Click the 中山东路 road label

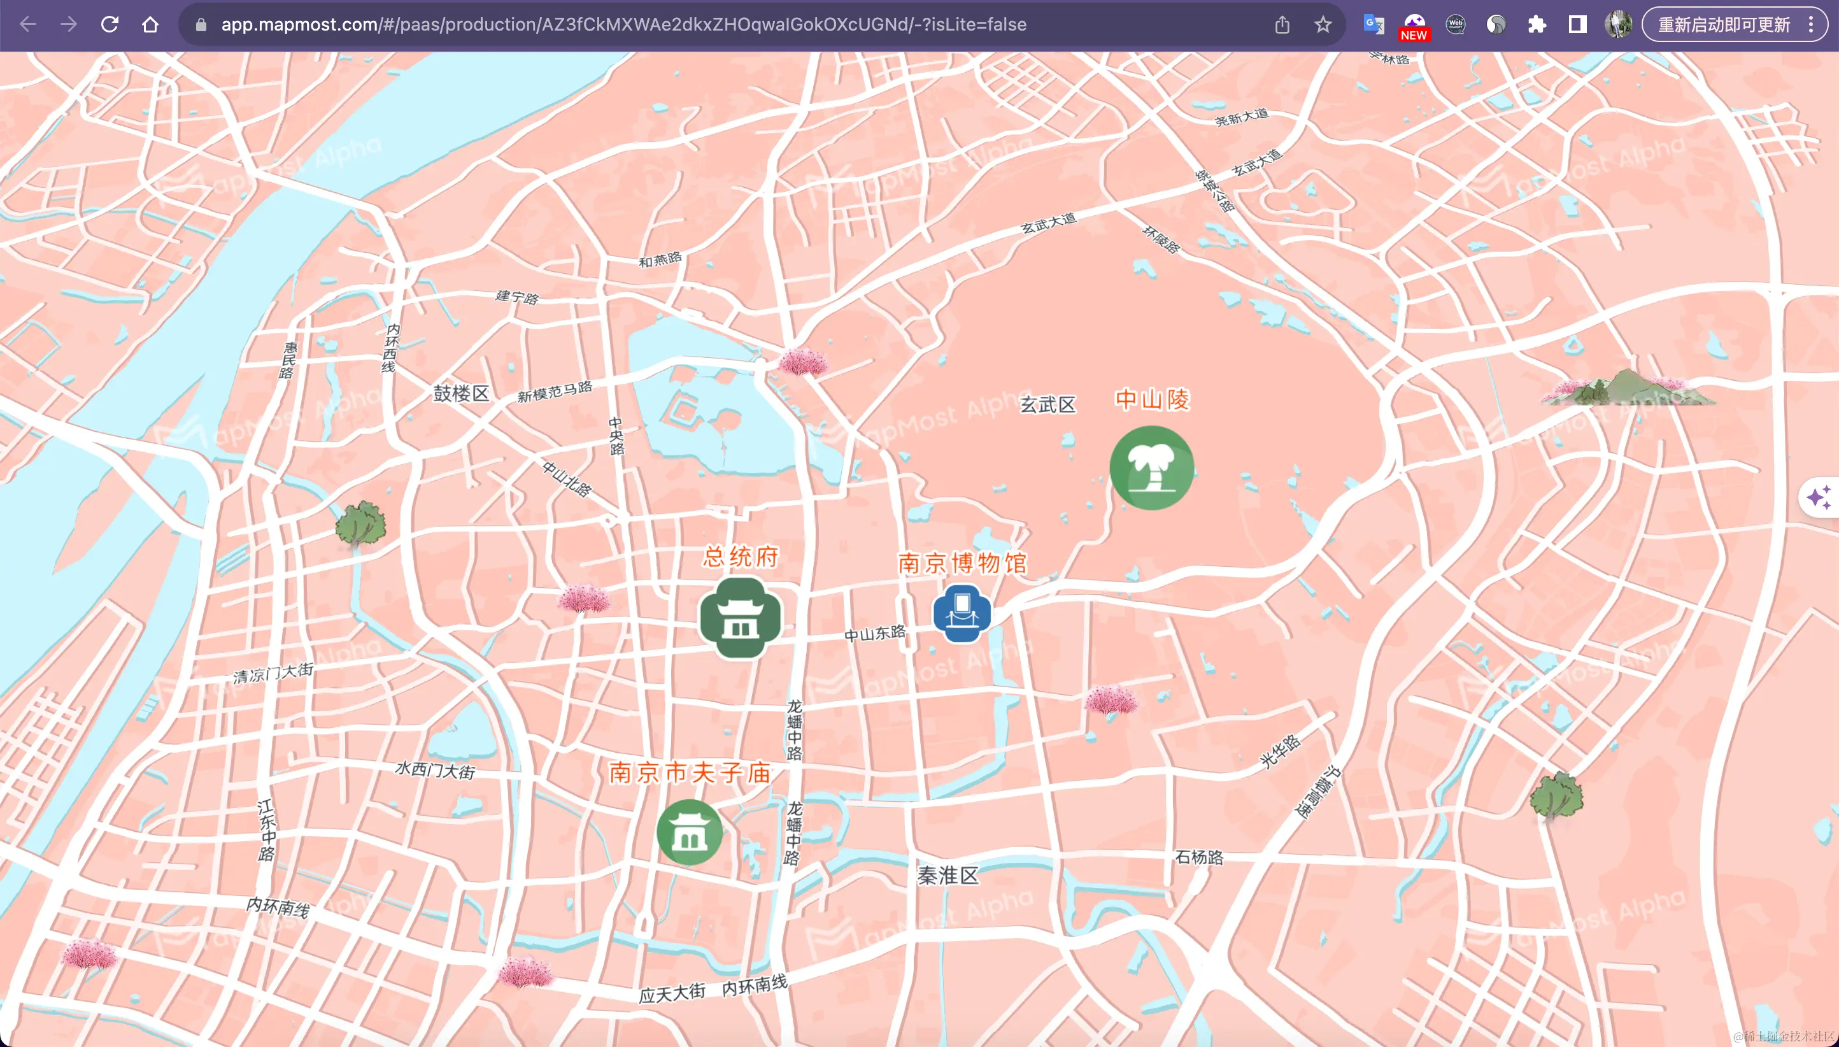click(x=875, y=633)
